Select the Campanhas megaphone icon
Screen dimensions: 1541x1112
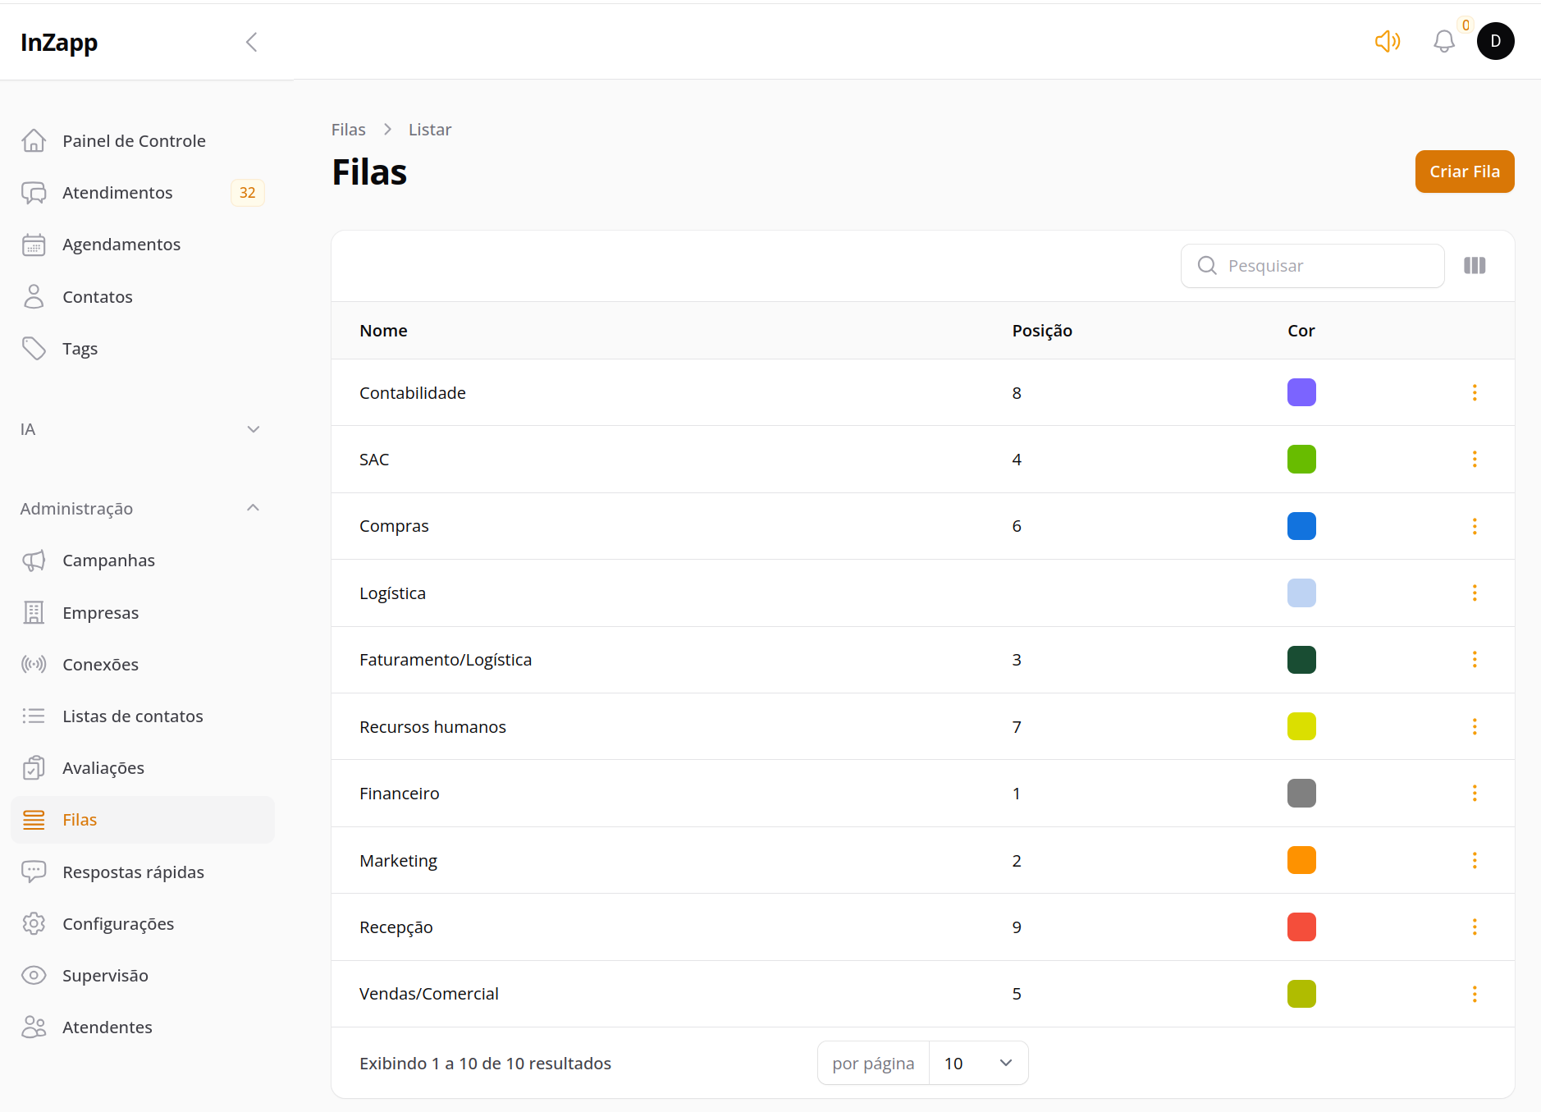(x=34, y=560)
